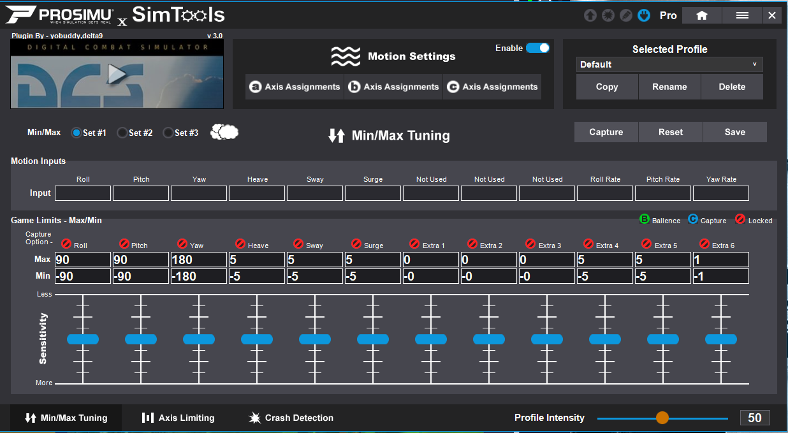Click the cloud icon beside Set #3

coord(224,132)
